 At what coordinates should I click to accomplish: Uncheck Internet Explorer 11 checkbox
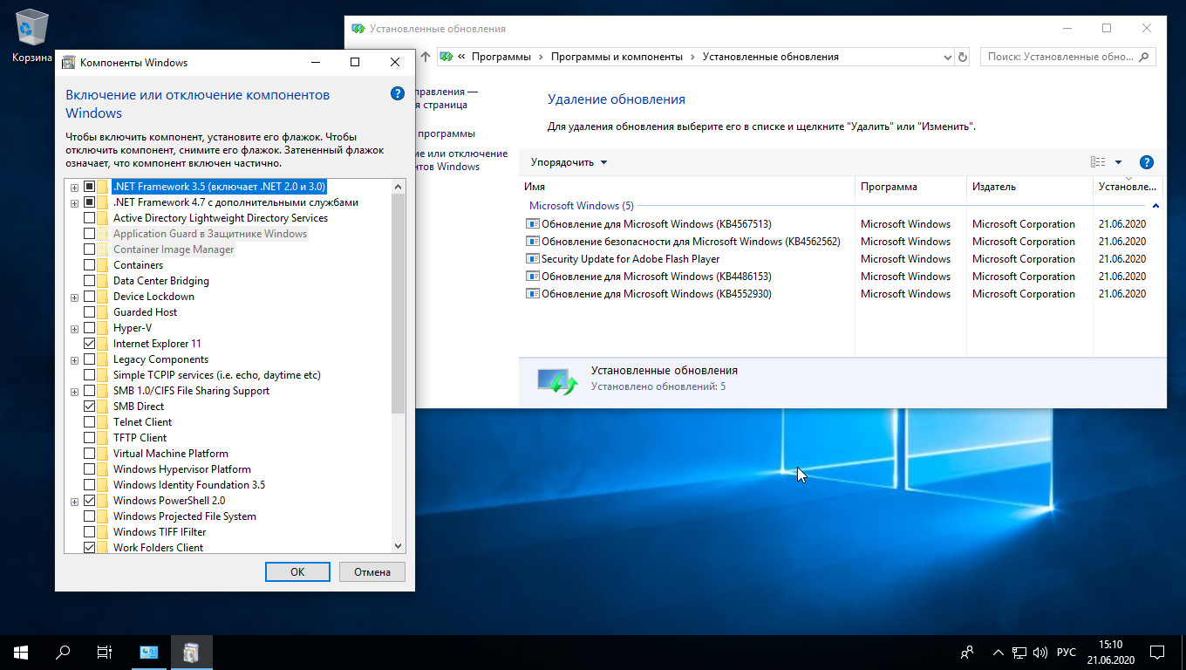[89, 344]
